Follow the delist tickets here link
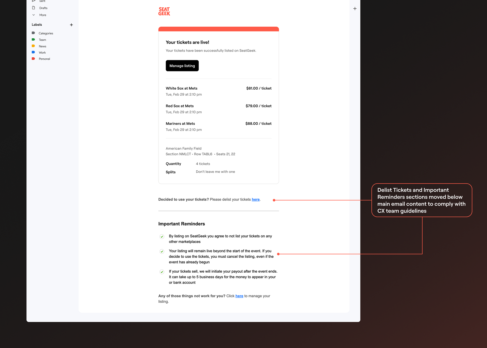The image size is (487, 348). tap(255, 200)
